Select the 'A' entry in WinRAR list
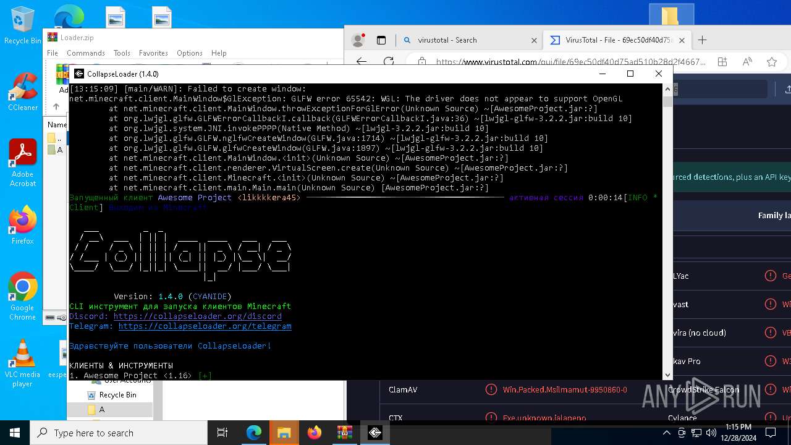This screenshot has width=791, height=445. coord(56,150)
